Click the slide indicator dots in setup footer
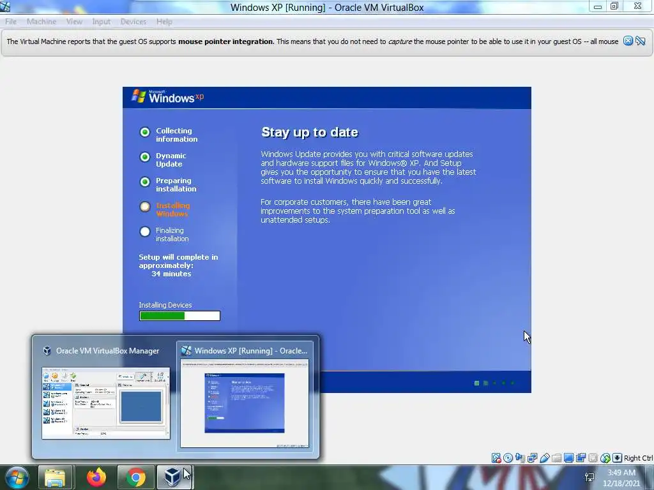 495,383
